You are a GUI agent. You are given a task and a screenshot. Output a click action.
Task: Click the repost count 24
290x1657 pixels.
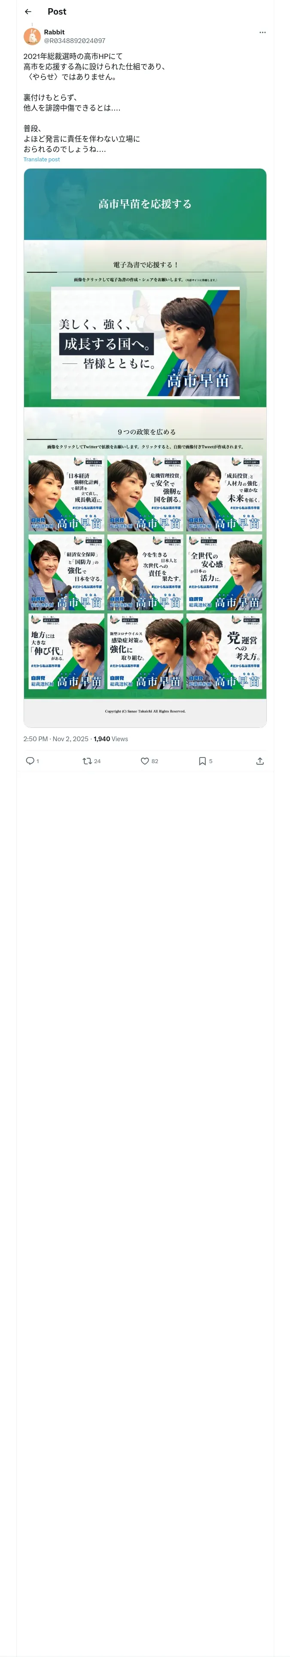click(x=97, y=761)
